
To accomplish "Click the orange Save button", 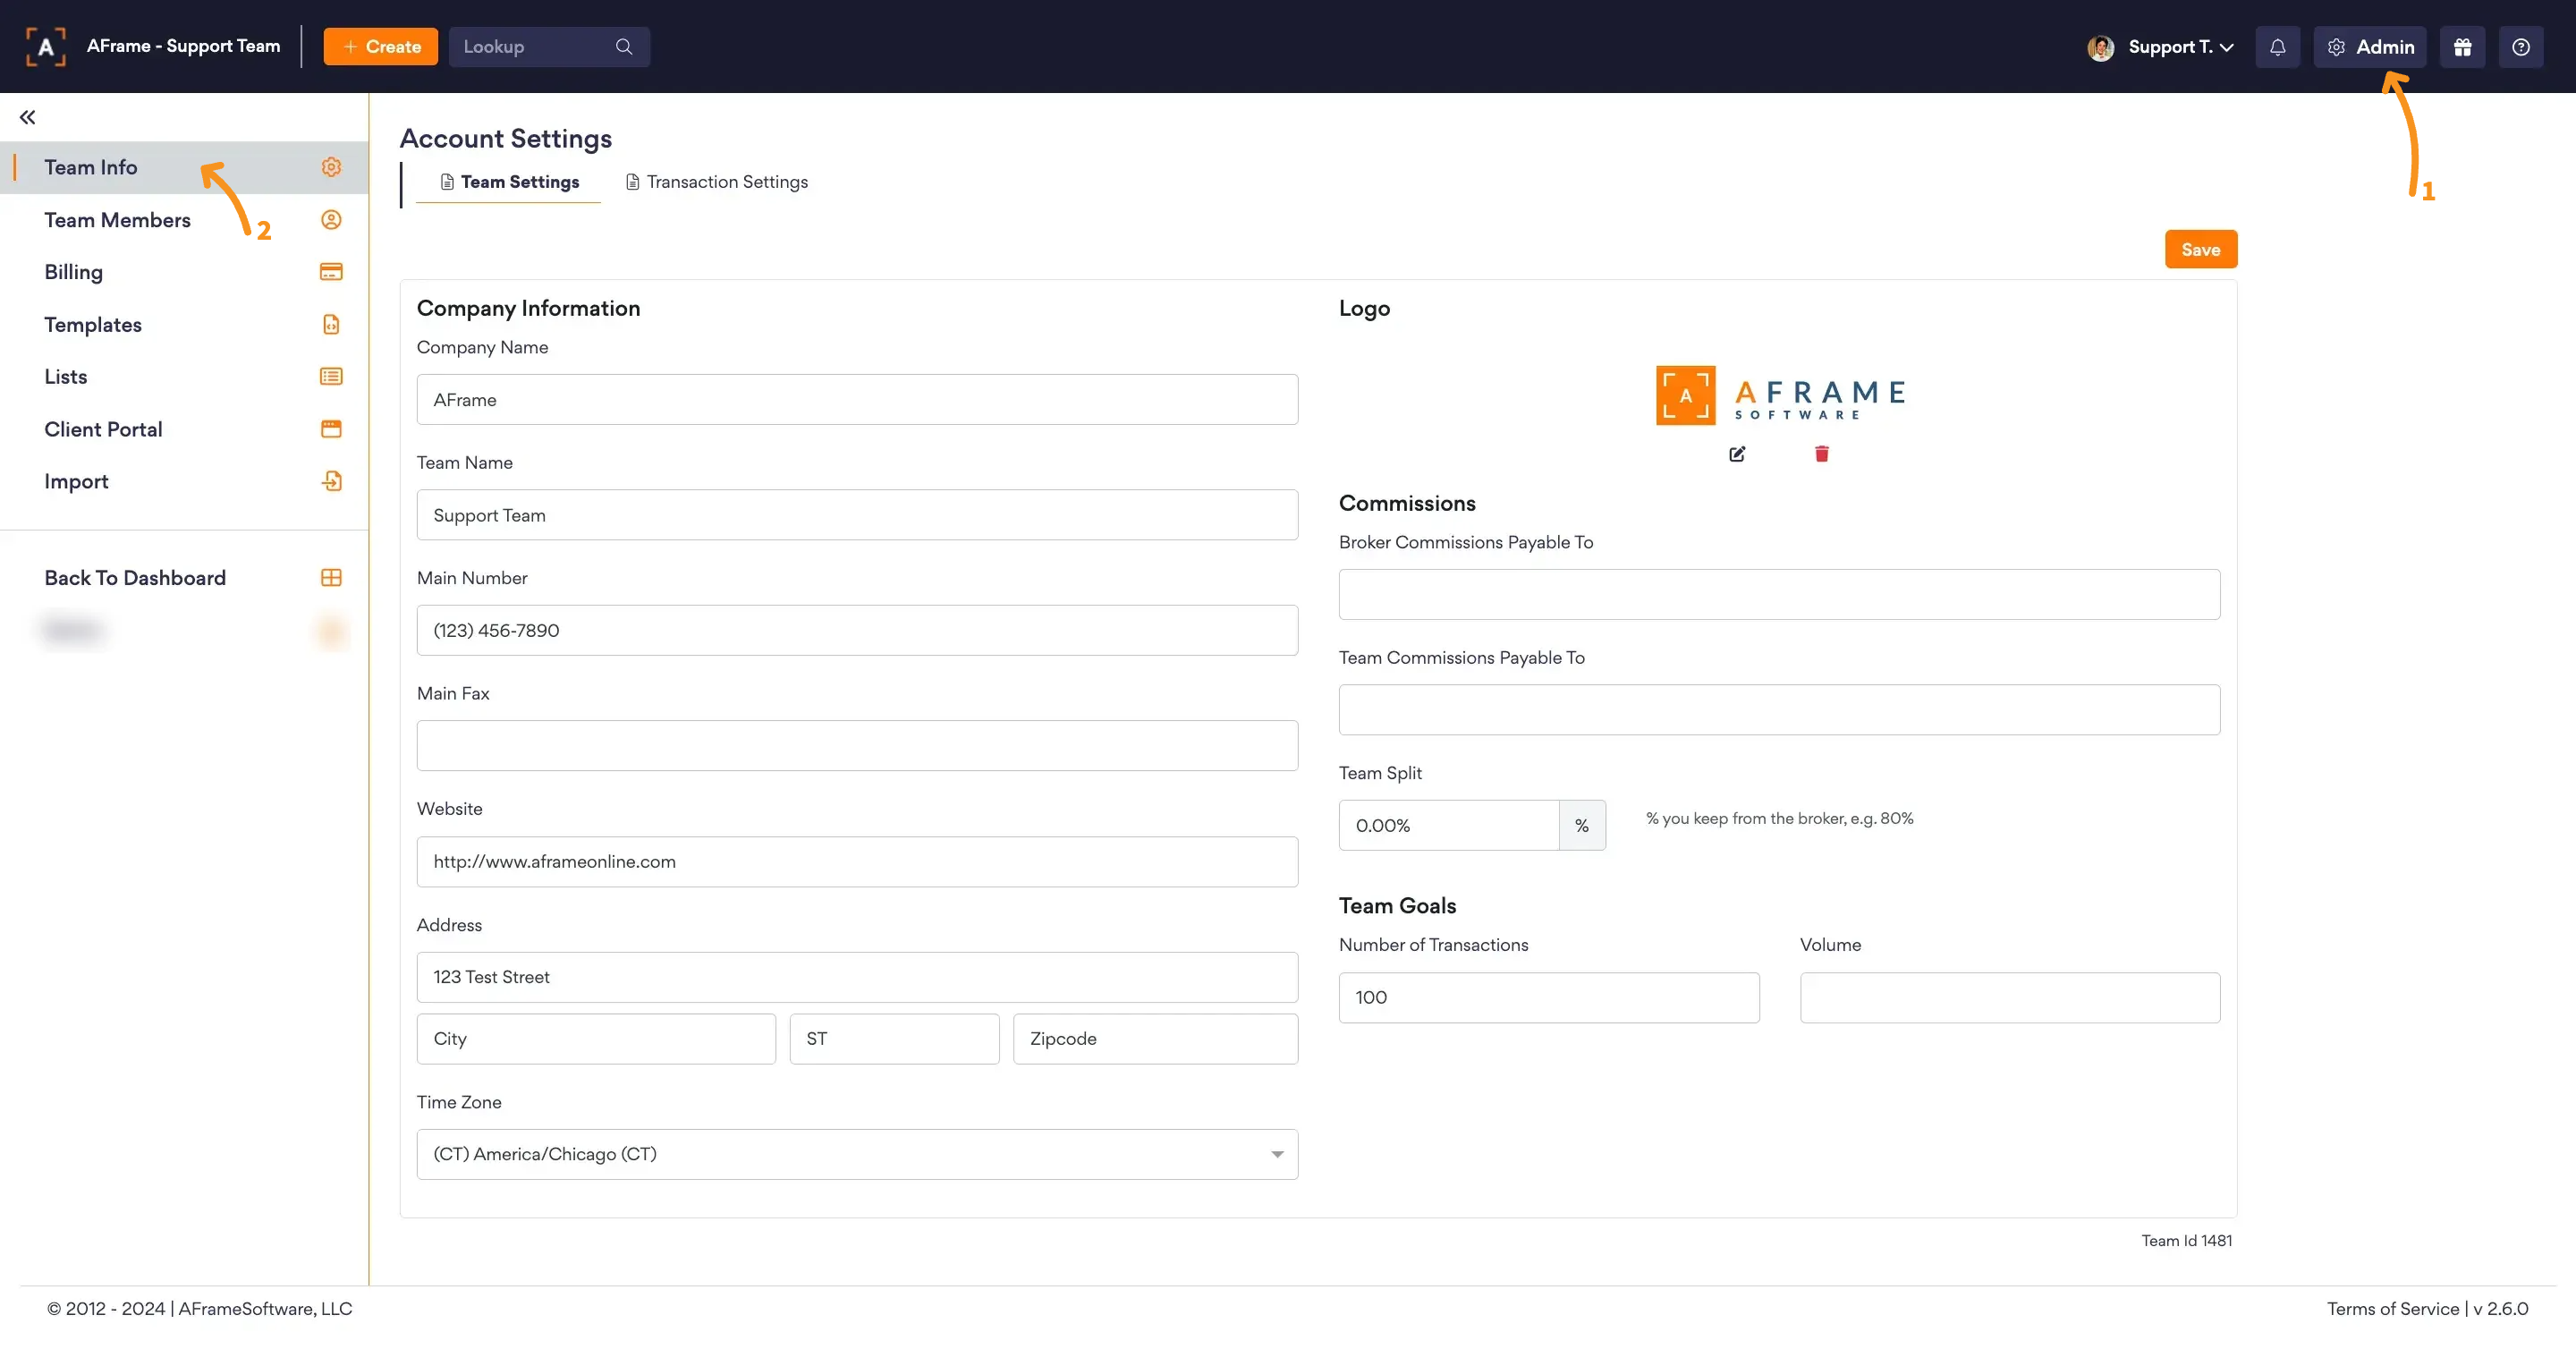I will click(2200, 250).
